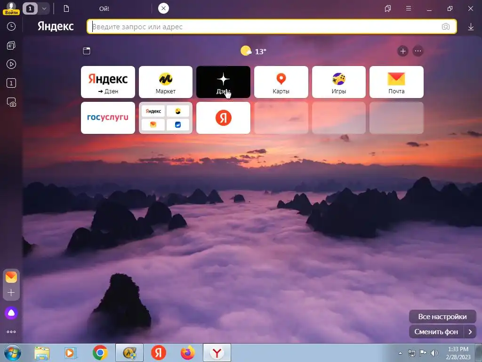
Task: Open the network status tray icon
Action: pyautogui.click(x=411, y=353)
